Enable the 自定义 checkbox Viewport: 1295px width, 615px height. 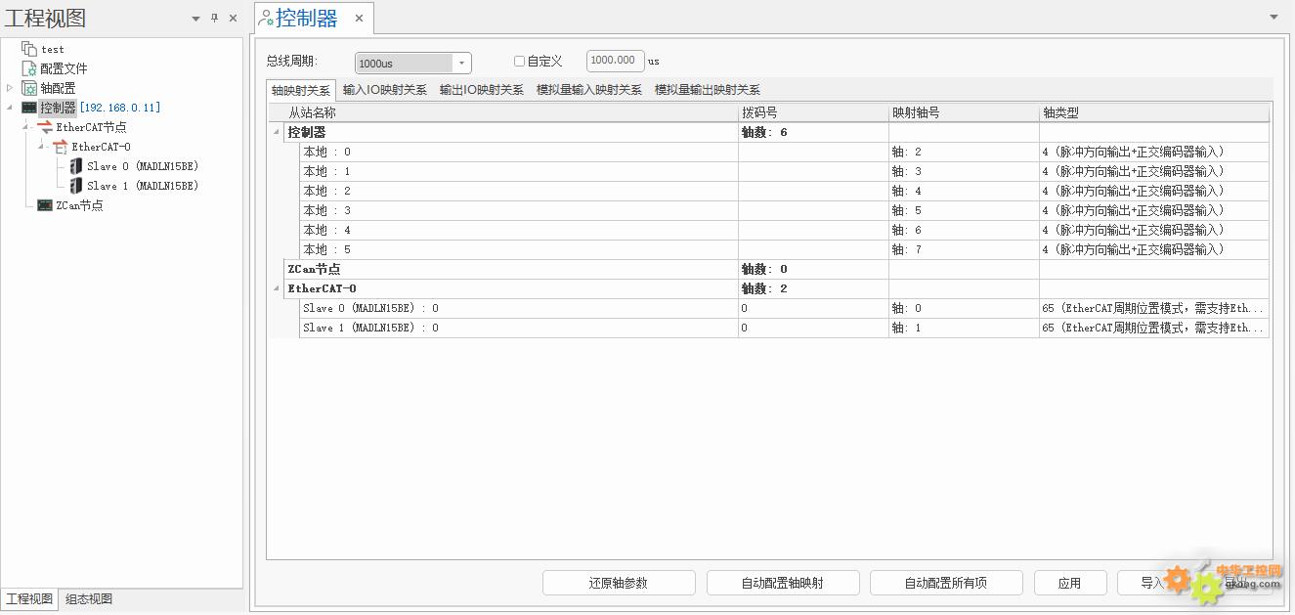point(519,62)
